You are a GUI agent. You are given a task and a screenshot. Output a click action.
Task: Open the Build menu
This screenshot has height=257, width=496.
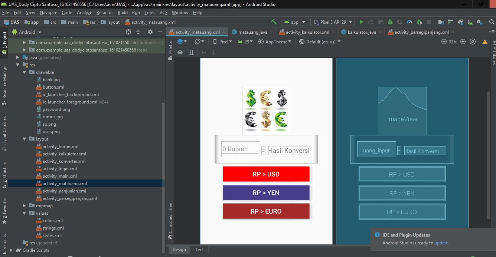click(x=123, y=12)
